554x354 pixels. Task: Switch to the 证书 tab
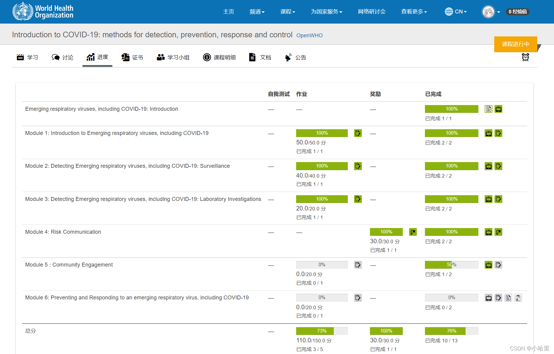(132, 57)
